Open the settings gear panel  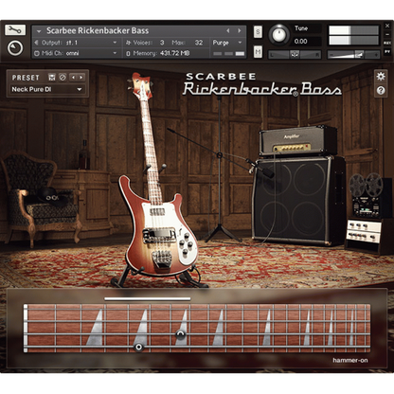381,76
